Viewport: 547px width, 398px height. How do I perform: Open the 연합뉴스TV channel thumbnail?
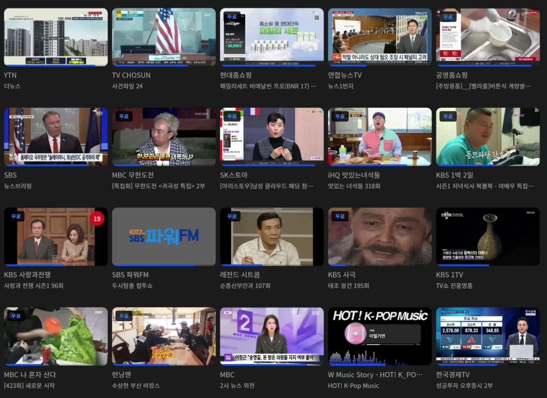[380, 37]
